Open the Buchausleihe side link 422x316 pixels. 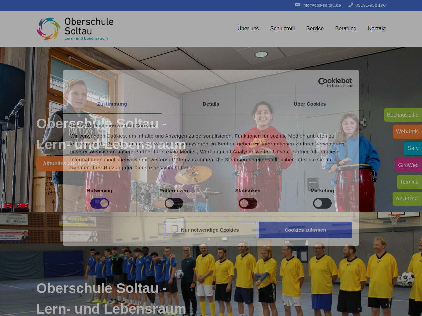tap(403, 115)
